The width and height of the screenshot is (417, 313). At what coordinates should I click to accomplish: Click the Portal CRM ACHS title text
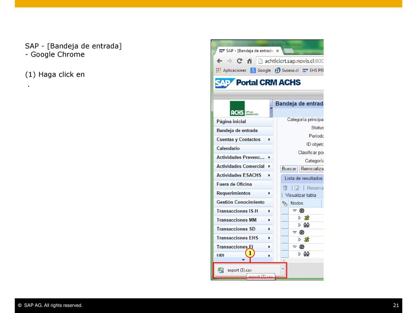tap(268, 82)
